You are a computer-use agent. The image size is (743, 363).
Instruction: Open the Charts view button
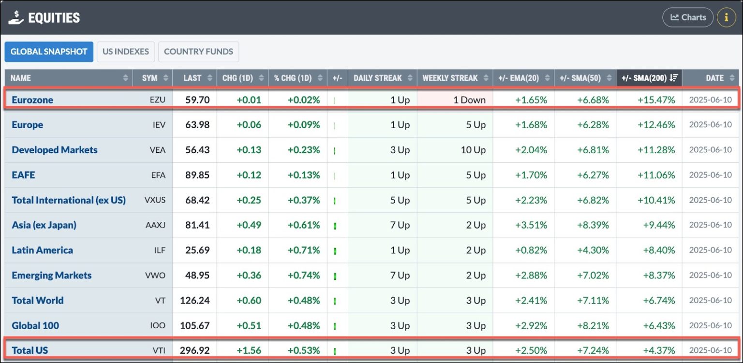coord(687,17)
